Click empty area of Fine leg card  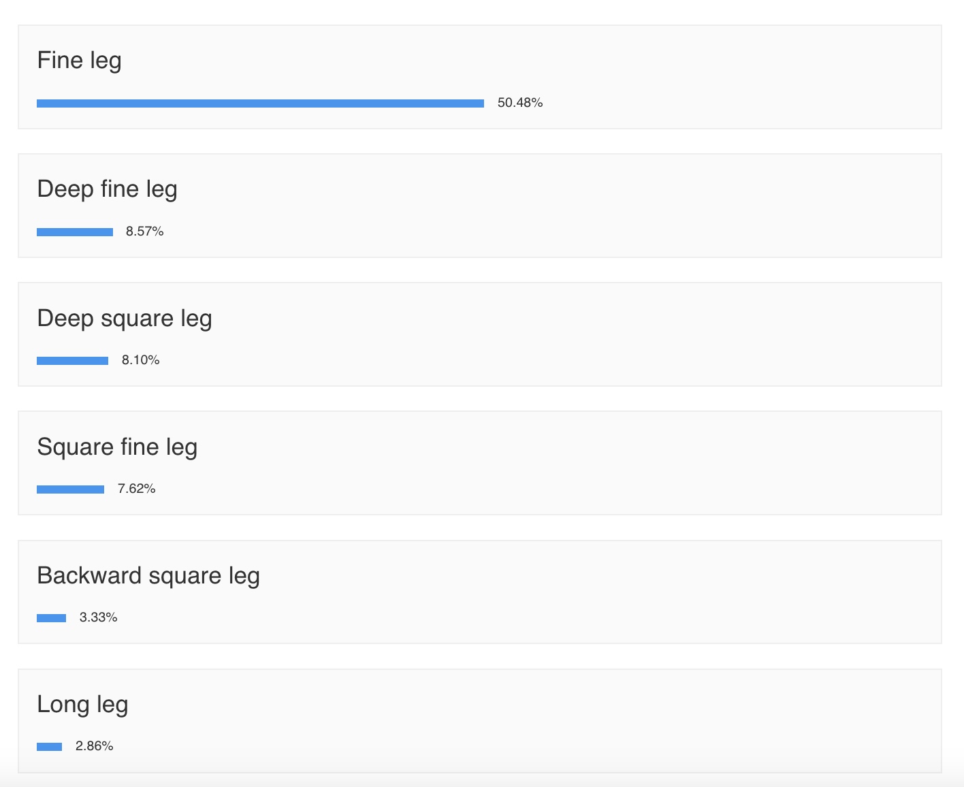[x=715, y=75]
